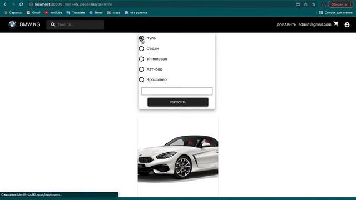356x200 pixels.
Task: Open Gmail bookmark
Action: (x=33, y=13)
